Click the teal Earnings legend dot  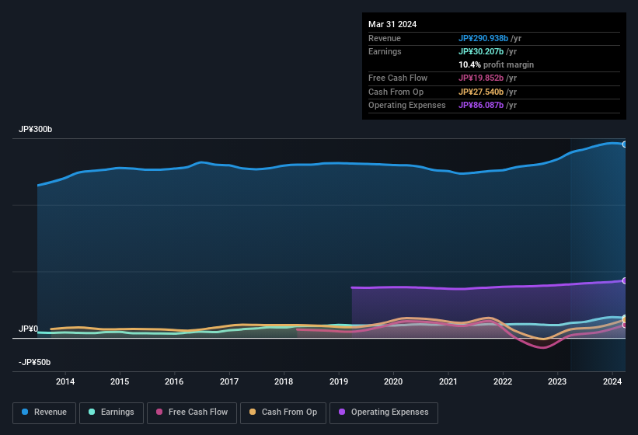(x=92, y=412)
